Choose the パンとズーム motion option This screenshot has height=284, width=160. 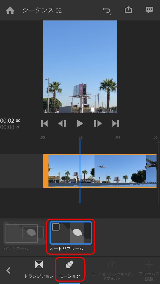coord(25,233)
